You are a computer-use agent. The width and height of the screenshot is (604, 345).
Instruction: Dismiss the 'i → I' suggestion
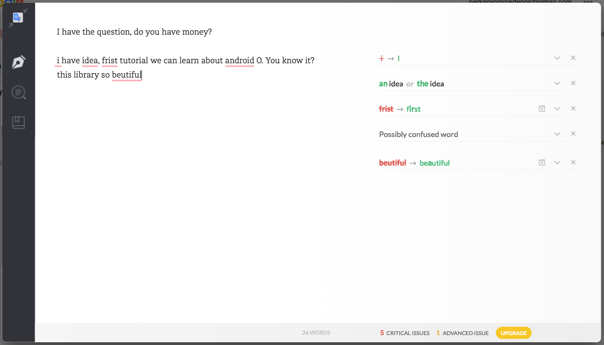[x=573, y=58]
